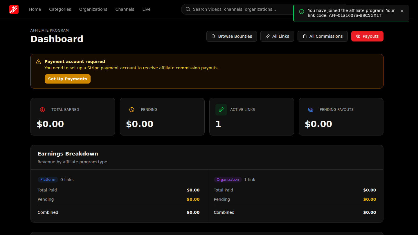Click Organization column Total Paid label
Screen dimensions: 418x235
[224, 190]
